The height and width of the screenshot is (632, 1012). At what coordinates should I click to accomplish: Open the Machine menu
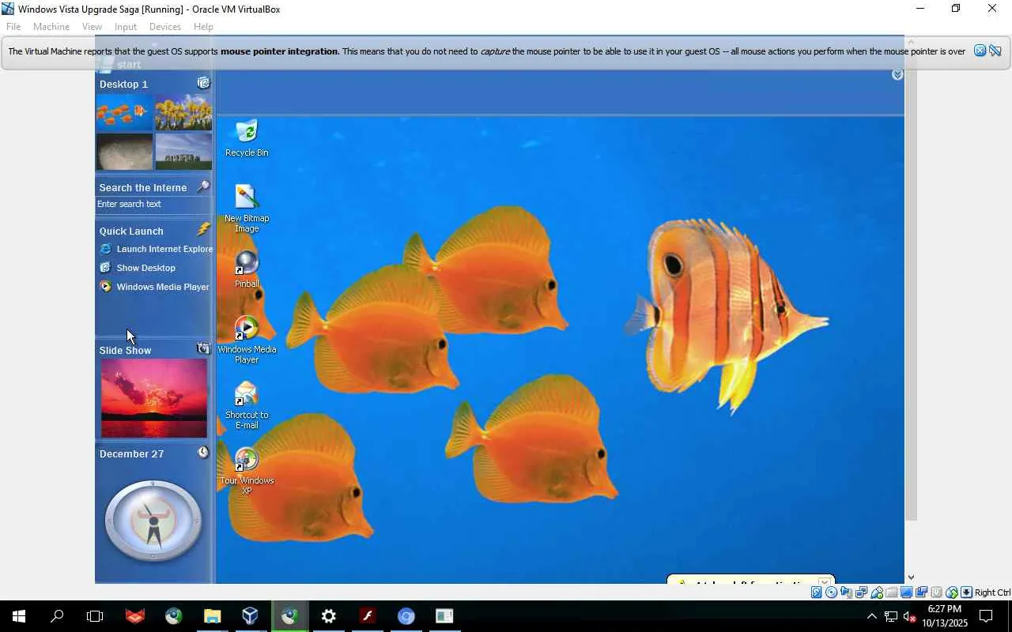coord(51,26)
